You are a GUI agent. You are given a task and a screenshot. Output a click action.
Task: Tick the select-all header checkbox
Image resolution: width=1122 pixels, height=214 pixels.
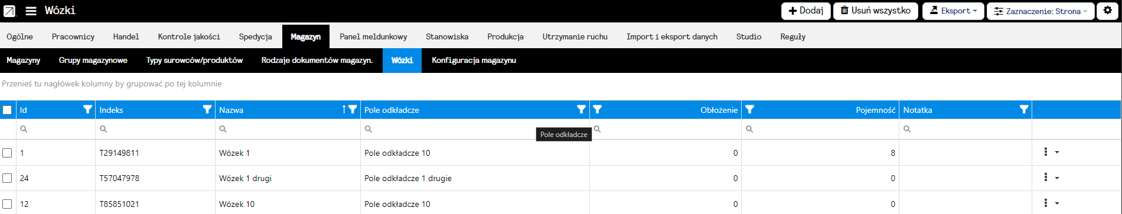7,110
